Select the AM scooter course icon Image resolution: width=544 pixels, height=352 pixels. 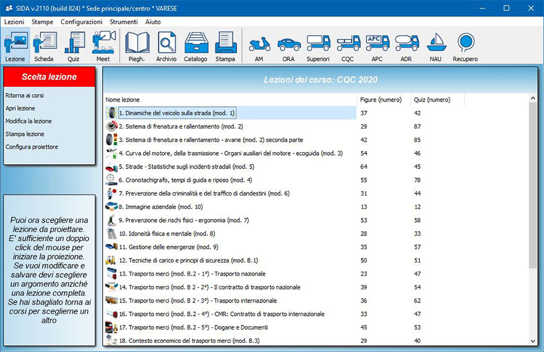pos(259,46)
